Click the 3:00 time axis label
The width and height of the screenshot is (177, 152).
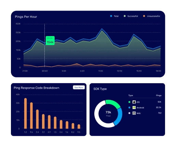(x=64, y=71)
